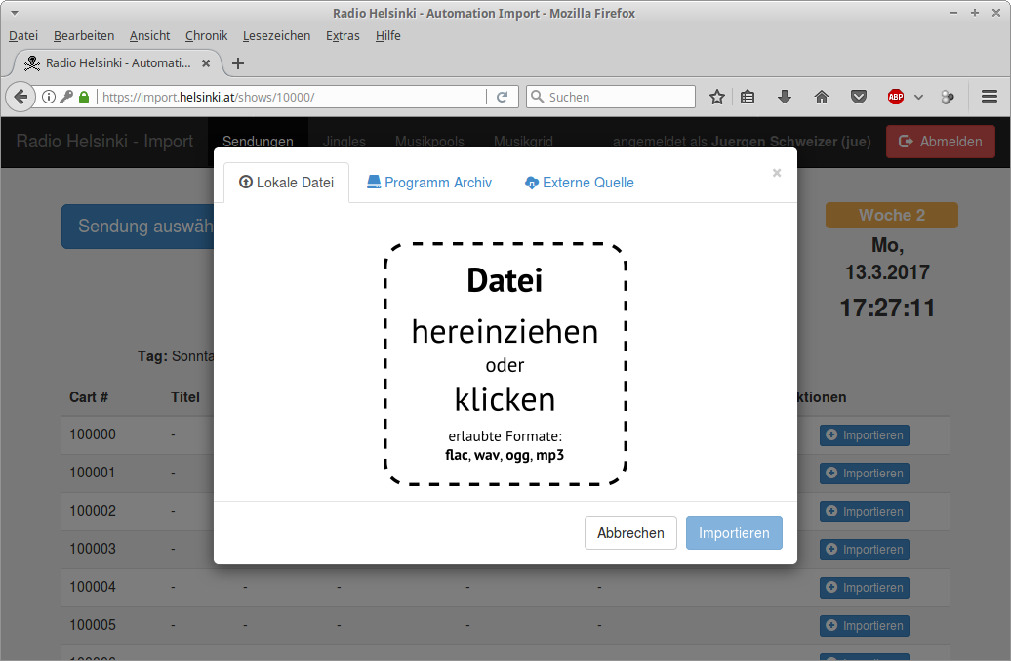The height and width of the screenshot is (661, 1011).
Task: Bookmark this page with the star icon
Action: [x=717, y=97]
